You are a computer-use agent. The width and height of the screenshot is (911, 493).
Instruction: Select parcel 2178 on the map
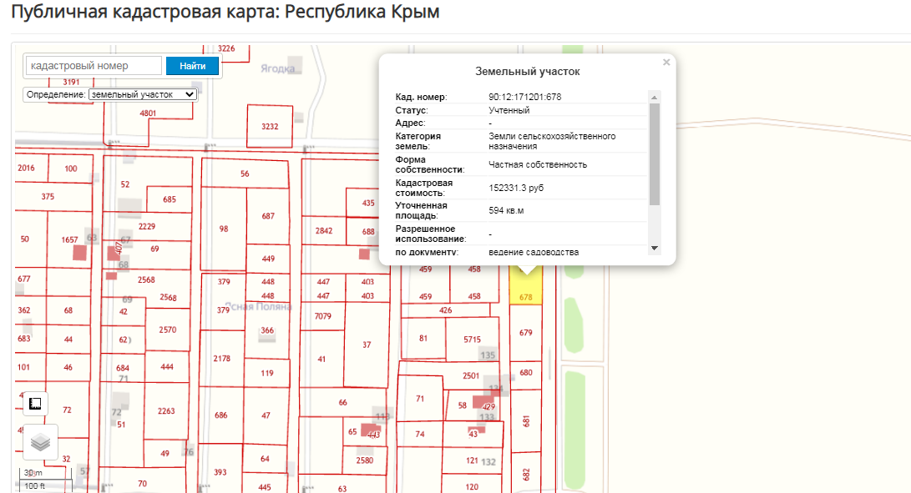[x=222, y=359]
